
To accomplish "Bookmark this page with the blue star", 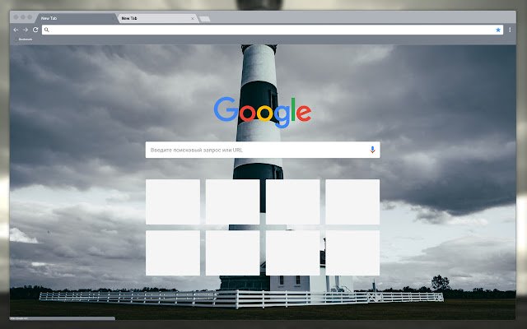I will 498,30.
